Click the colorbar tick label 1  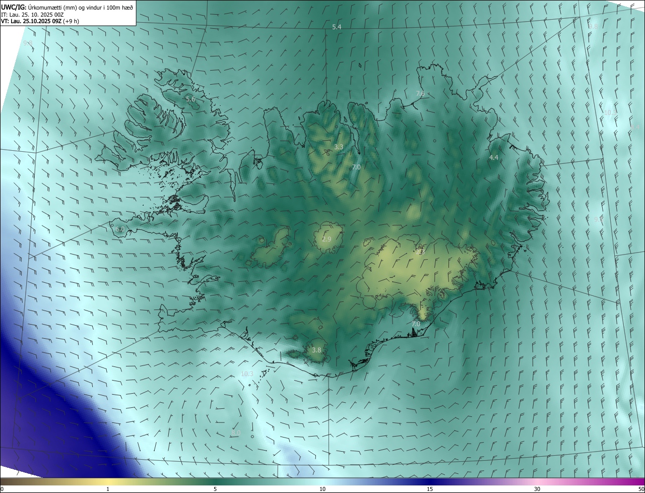pyautogui.click(x=108, y=489)
